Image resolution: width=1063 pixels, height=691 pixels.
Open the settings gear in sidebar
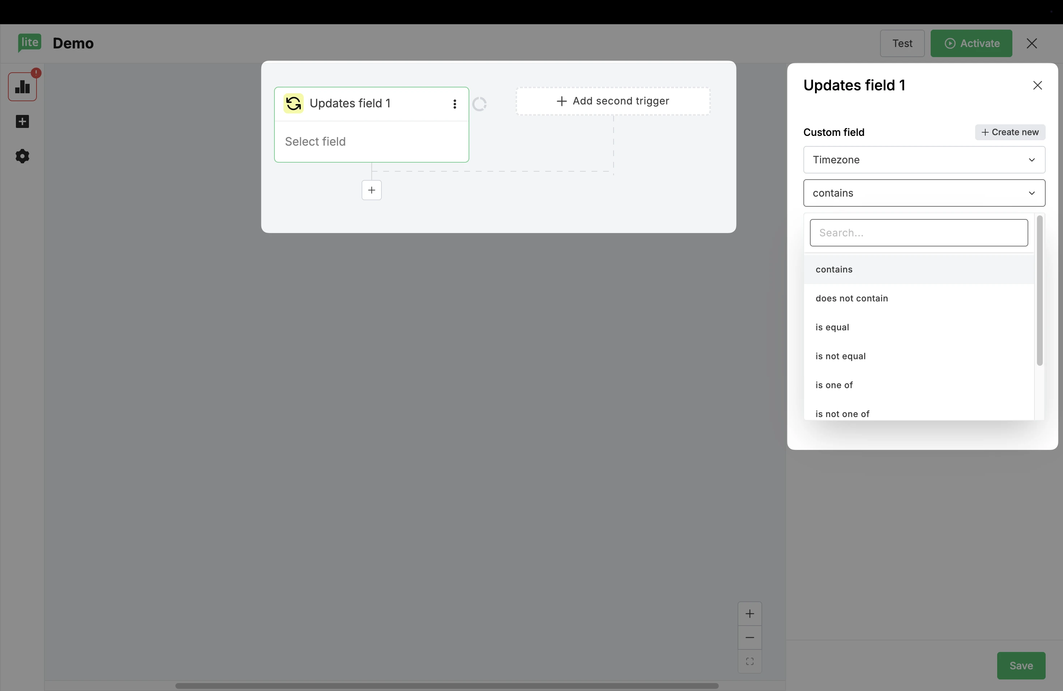[x=22, y=156]
